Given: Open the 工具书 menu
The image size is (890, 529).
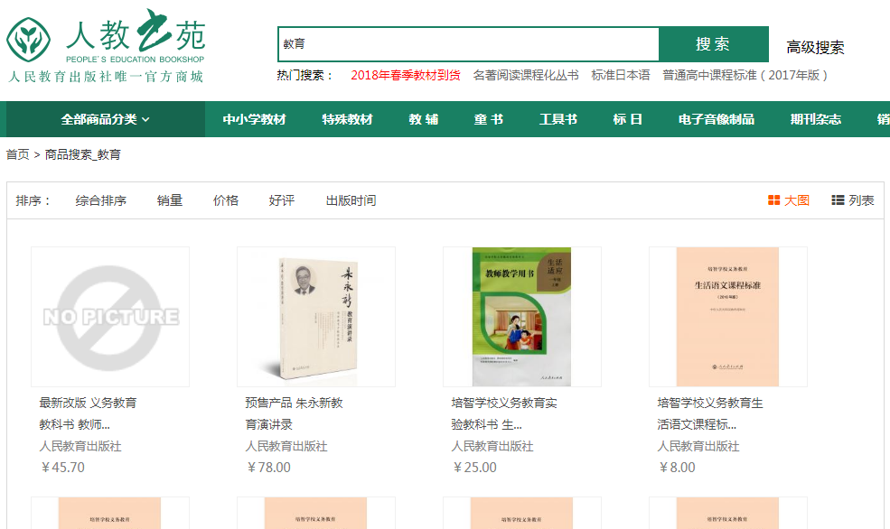Looking at the screenshot, I should 558,120.
